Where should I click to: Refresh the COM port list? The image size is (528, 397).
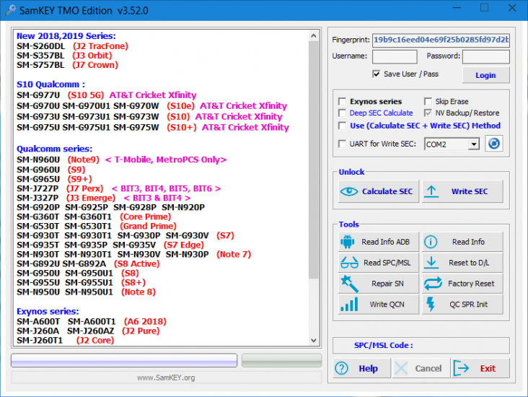pyautogui.click(x=493, y=144)
